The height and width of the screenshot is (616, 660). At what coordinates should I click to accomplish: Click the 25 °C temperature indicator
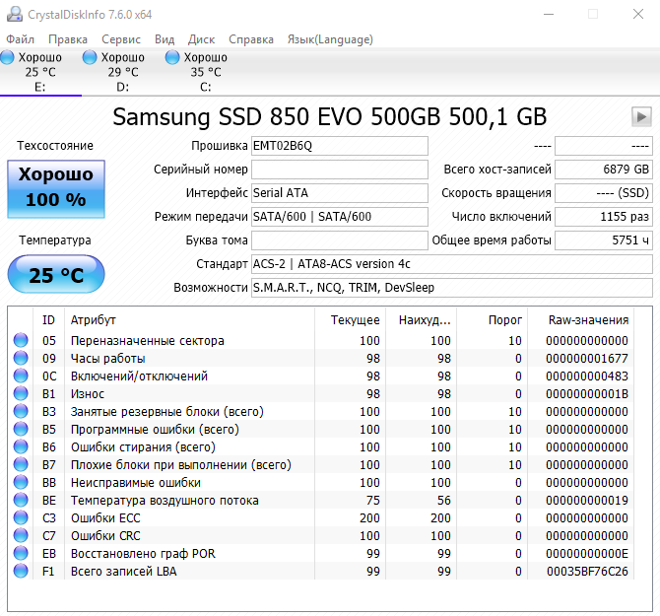(x=56, y=274)
